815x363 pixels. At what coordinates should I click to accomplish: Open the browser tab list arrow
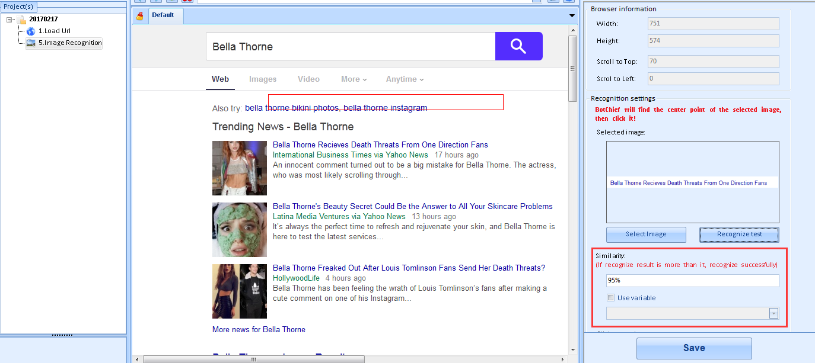[x=572, y=15]
